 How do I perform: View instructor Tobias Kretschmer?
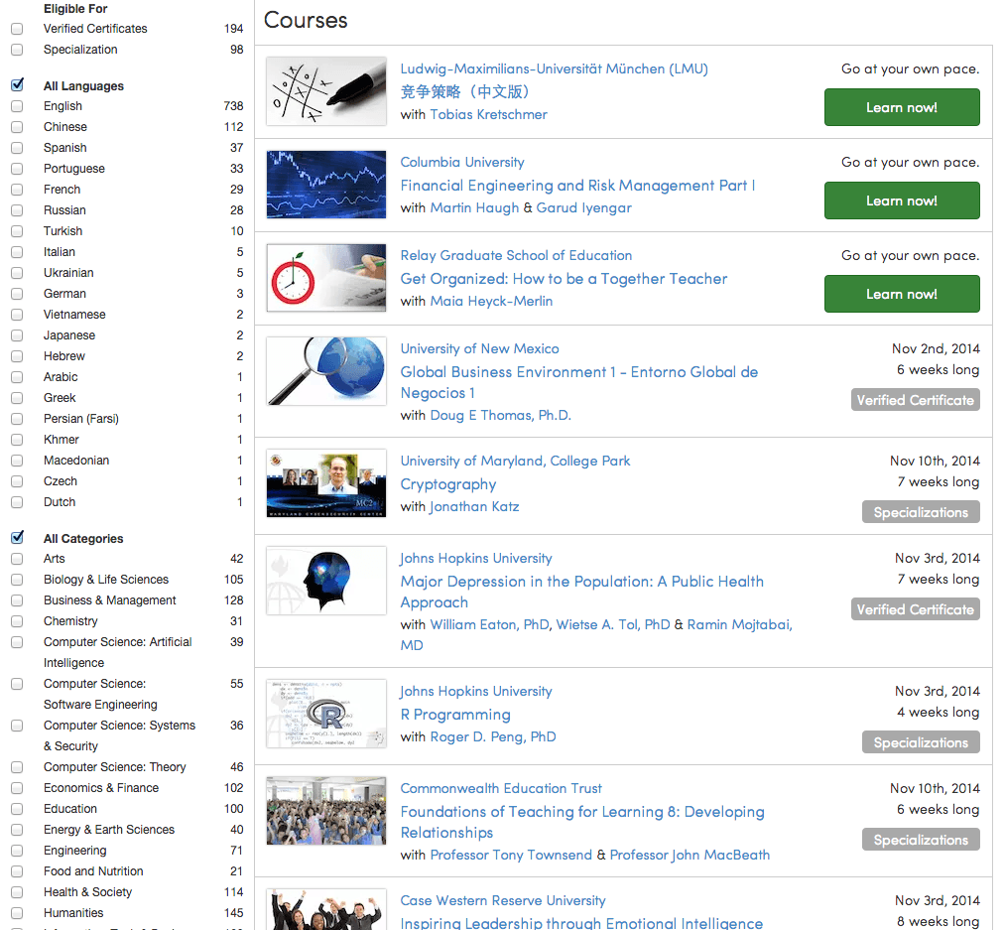[x=488, y=115]
